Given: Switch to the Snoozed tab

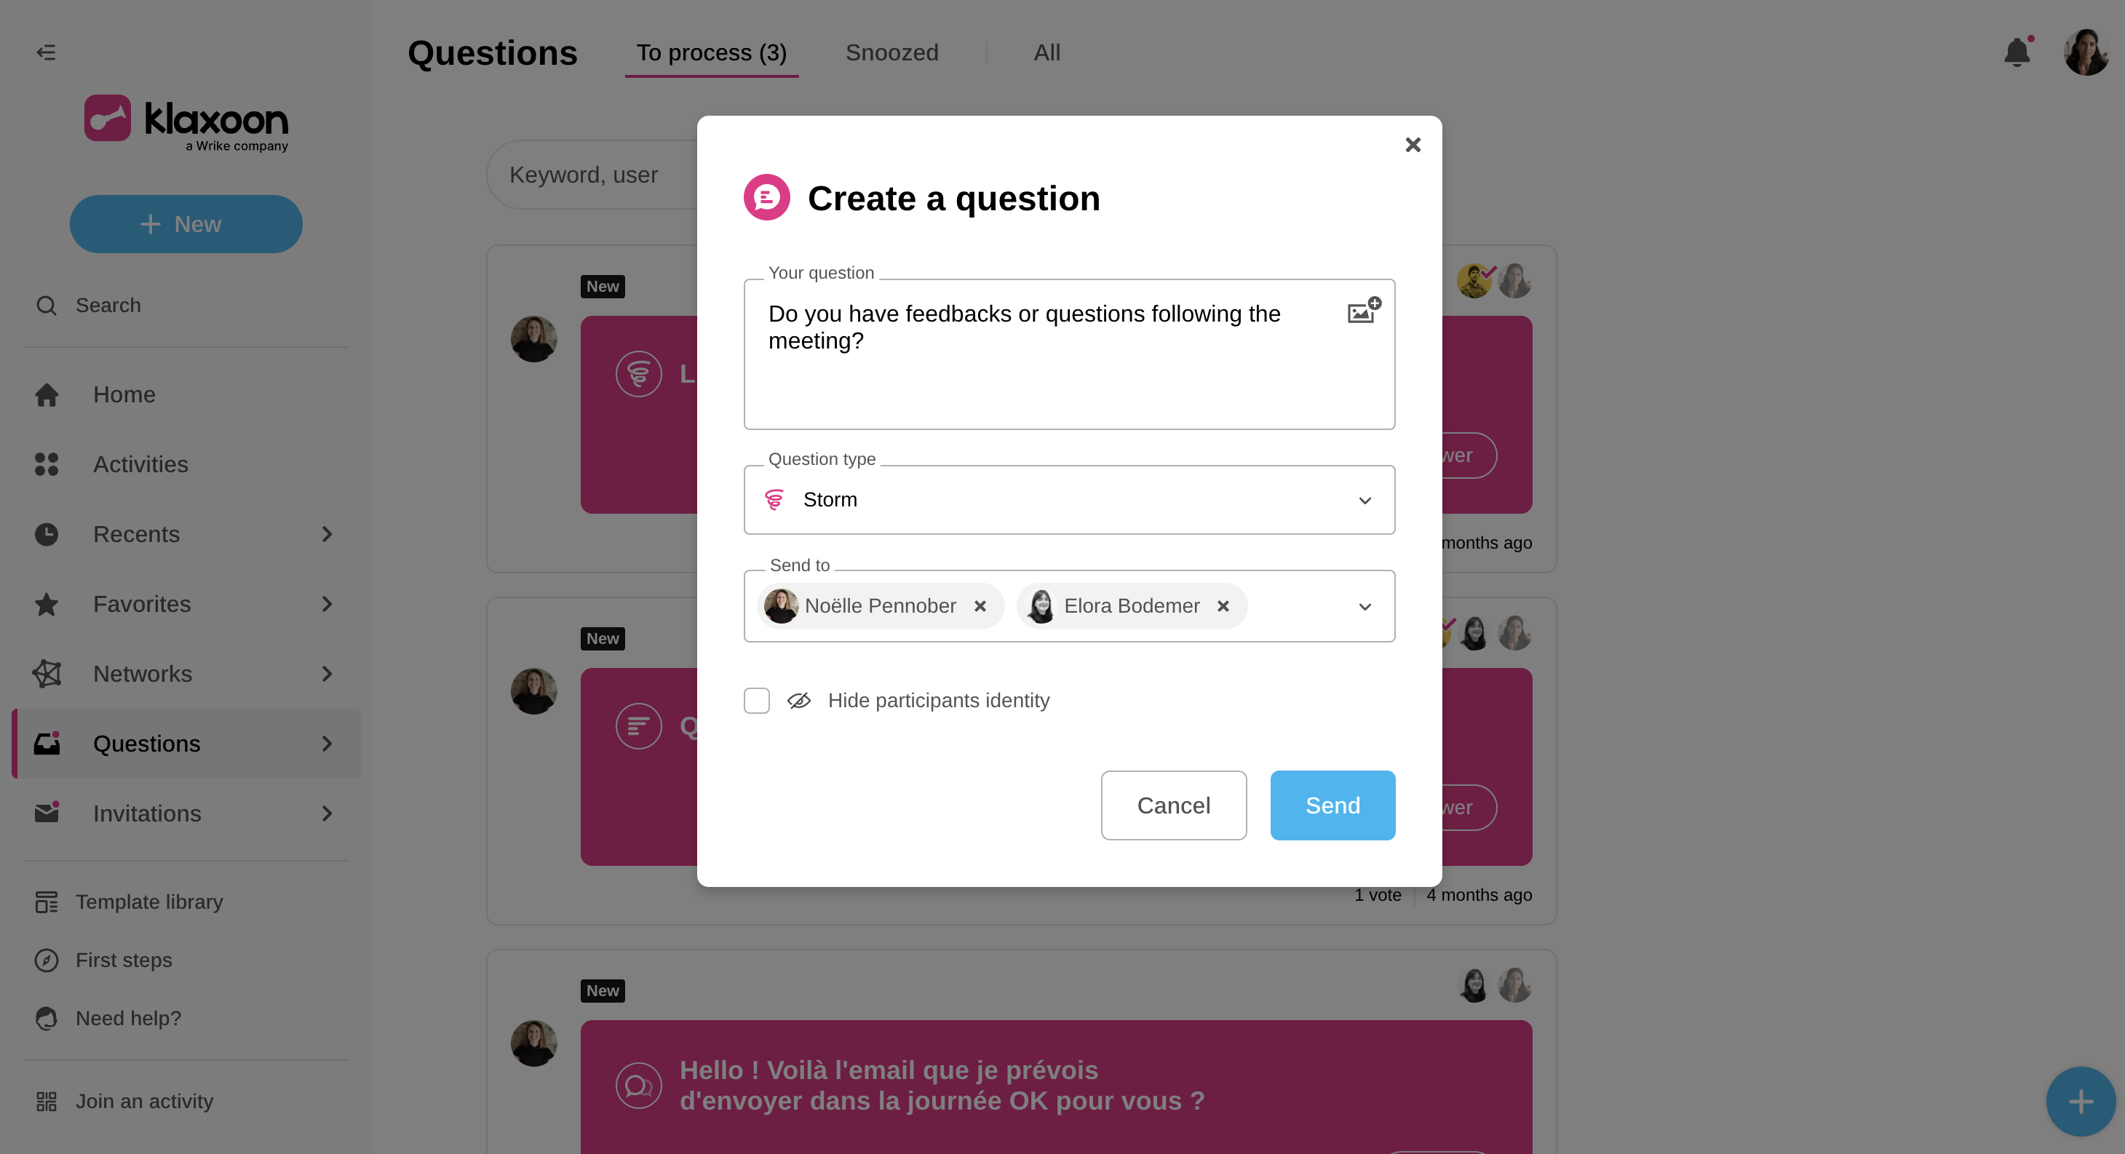Looking at the screenshot, I should point(891,53).
